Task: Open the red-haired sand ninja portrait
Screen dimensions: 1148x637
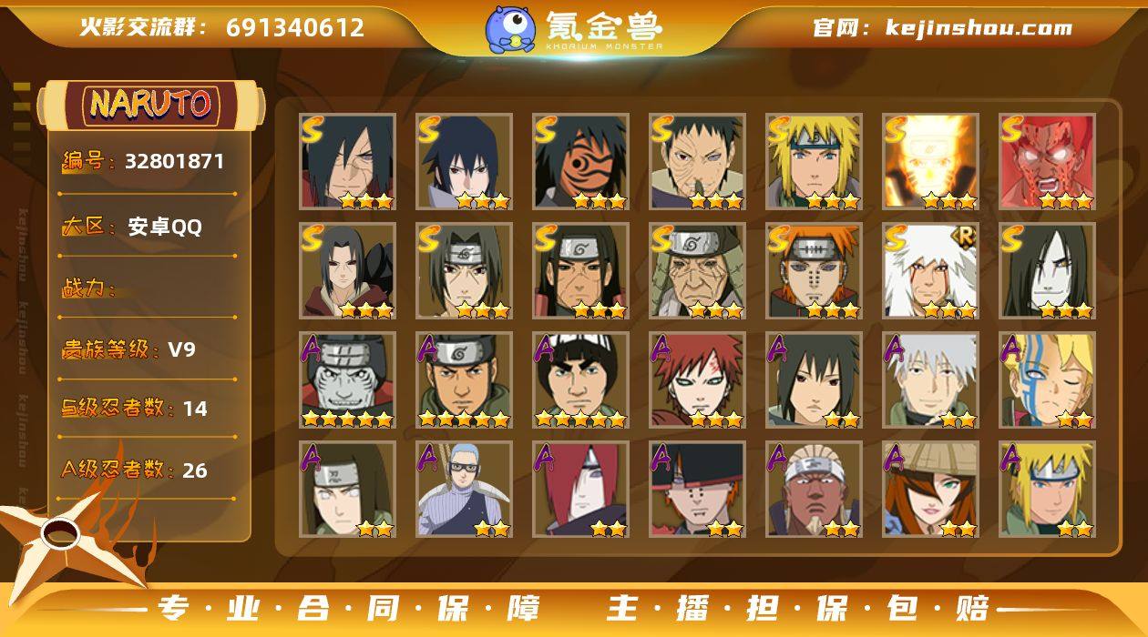Action: point(698,380)
